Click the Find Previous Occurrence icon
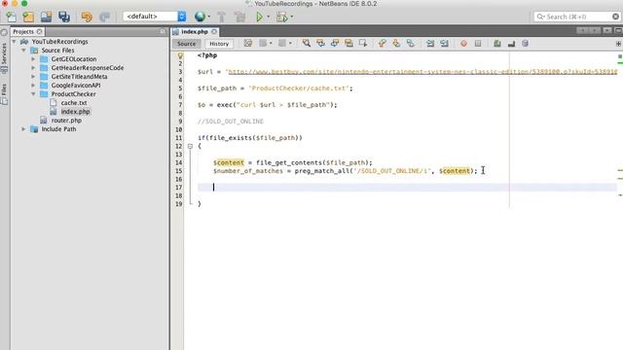The image size is (623, 350). click(320, 43)
